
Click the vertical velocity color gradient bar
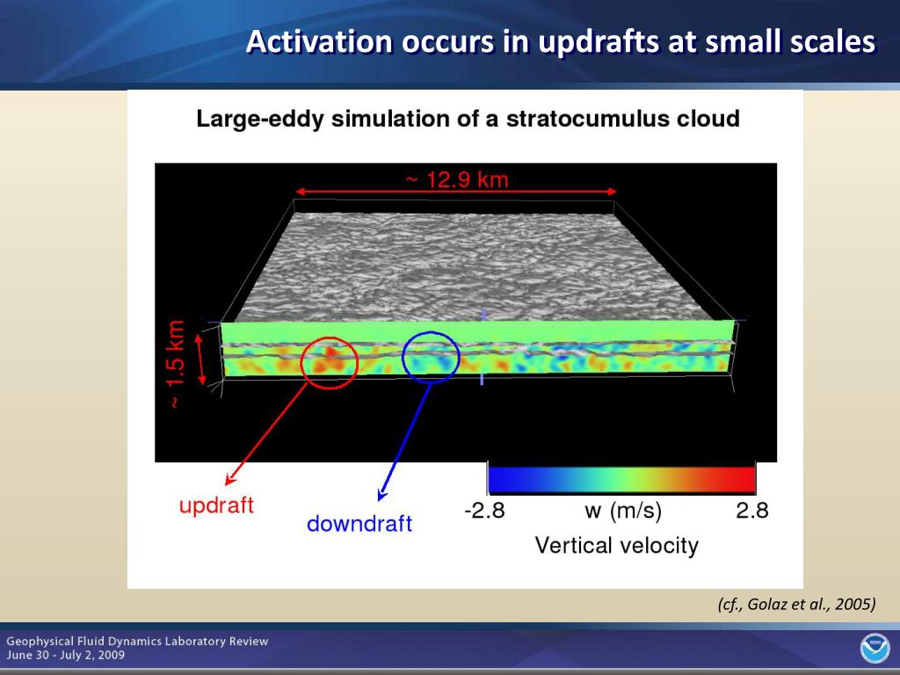point(621,479)
